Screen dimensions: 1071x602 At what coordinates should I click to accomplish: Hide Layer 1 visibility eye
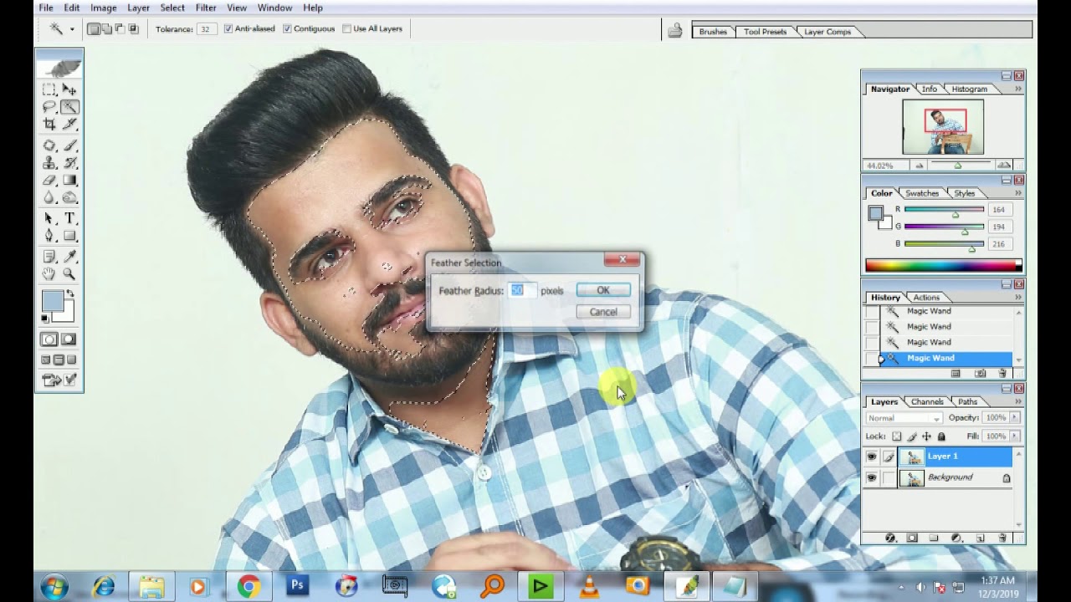tap(872, 457)
